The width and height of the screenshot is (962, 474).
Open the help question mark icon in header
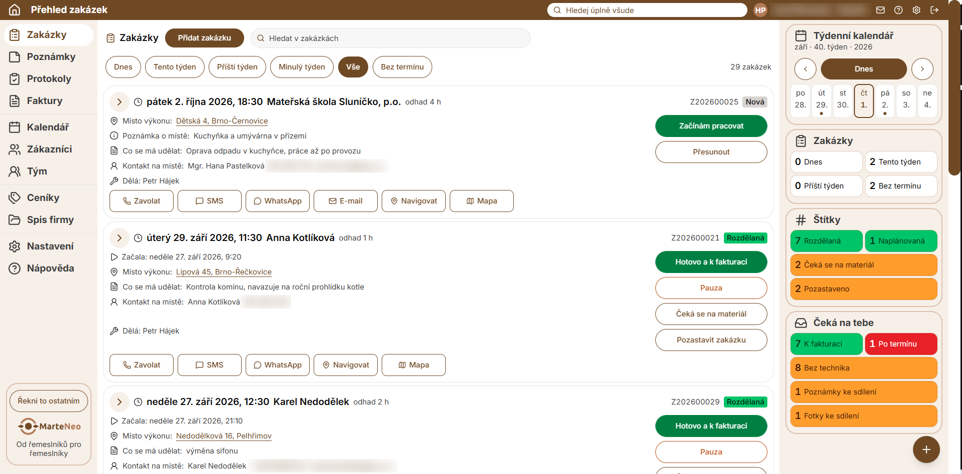click(x=898, y=10)
